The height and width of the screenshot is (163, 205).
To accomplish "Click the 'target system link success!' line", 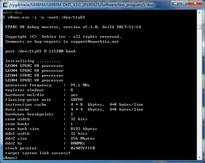I will pyautogui.click(x=38, y=153).
